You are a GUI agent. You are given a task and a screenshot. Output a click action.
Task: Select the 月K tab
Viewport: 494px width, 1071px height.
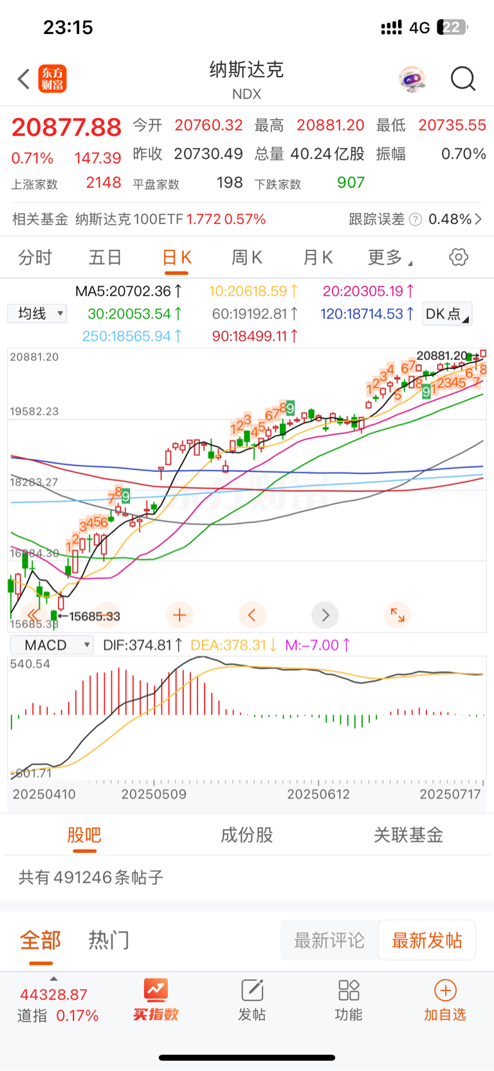[318, 258]
